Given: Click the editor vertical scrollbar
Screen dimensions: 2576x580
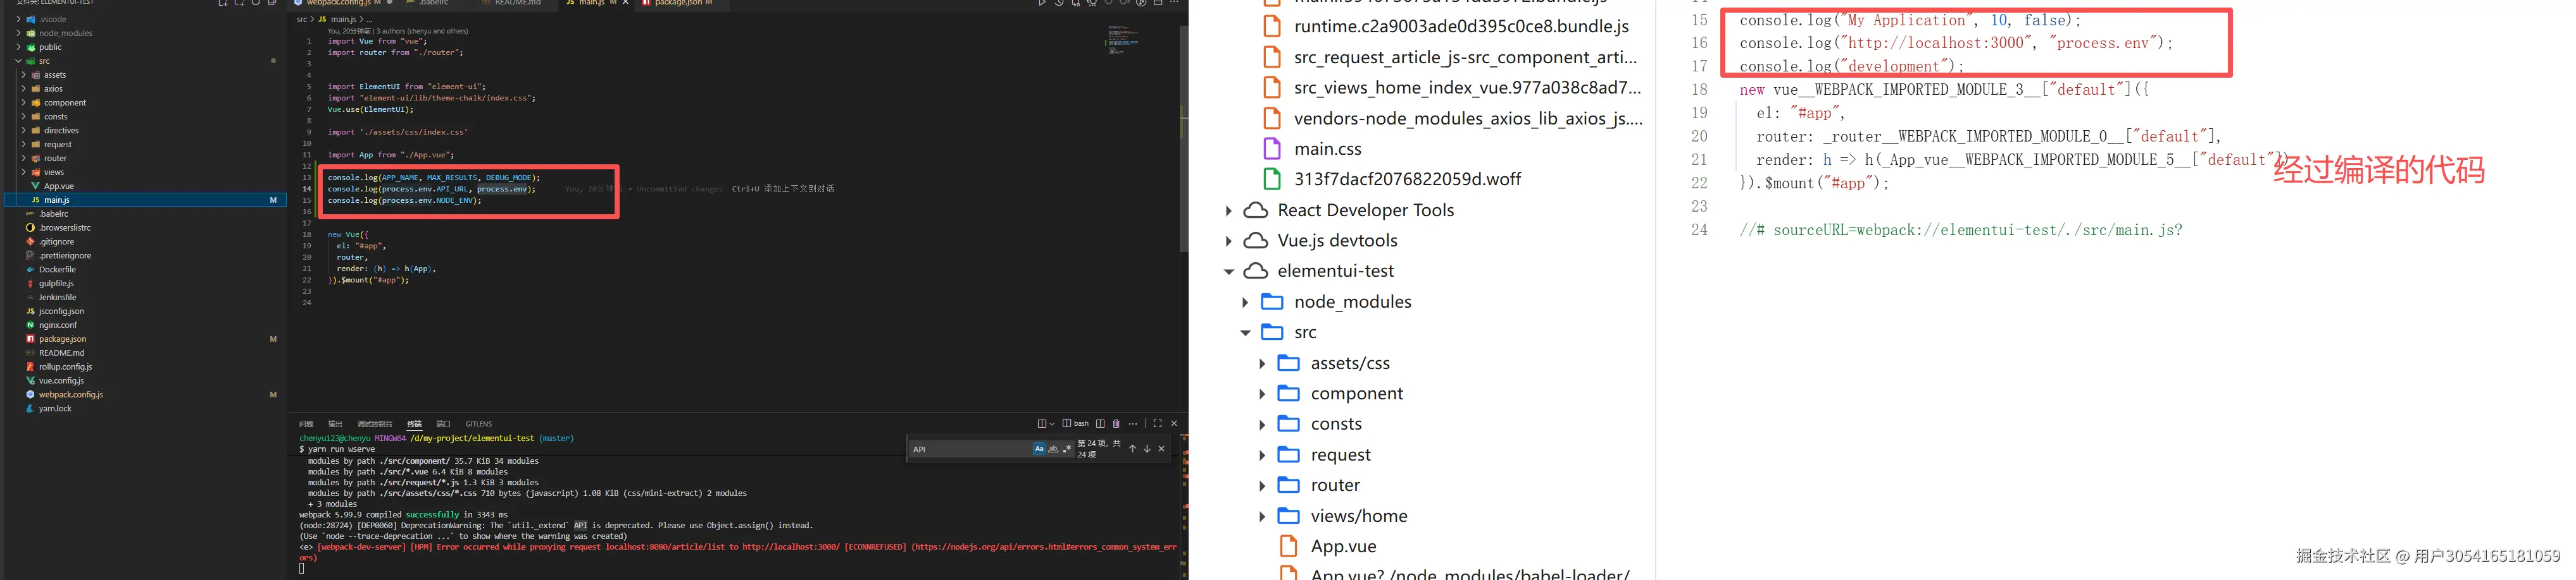Looking at the screenshot, I should (x=1184, y=139).
